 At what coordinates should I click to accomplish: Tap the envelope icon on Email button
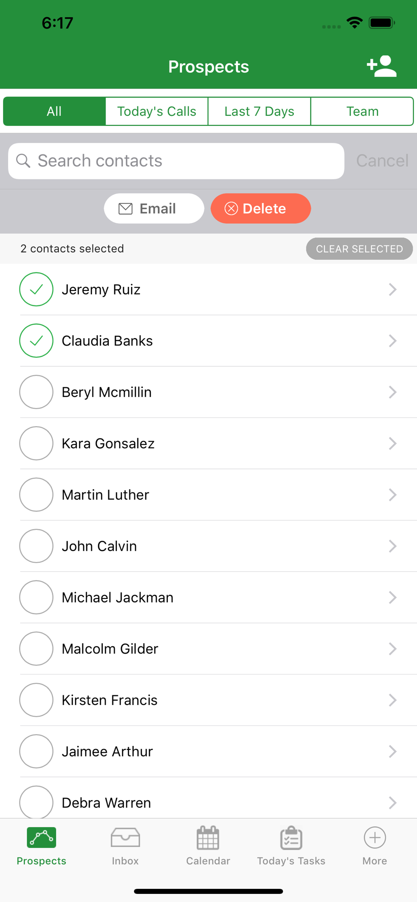pos(125,208)
